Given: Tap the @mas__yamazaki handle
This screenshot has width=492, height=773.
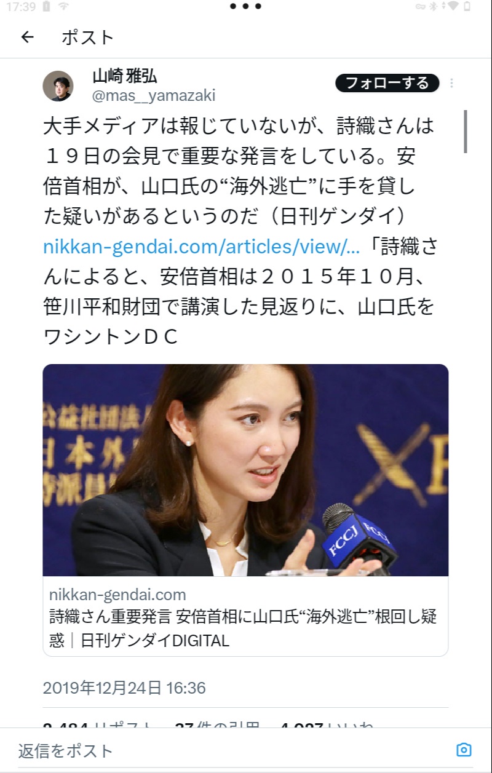Looking at the screenshot, I should click(x=153, y=96).
